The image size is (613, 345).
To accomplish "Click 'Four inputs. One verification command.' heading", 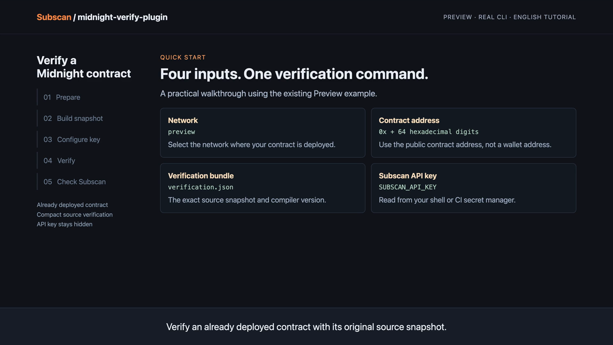I will point(294,74).
